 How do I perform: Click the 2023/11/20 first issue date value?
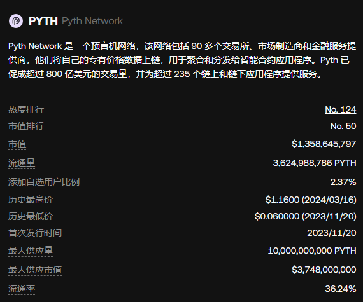(x=332, y=233)
